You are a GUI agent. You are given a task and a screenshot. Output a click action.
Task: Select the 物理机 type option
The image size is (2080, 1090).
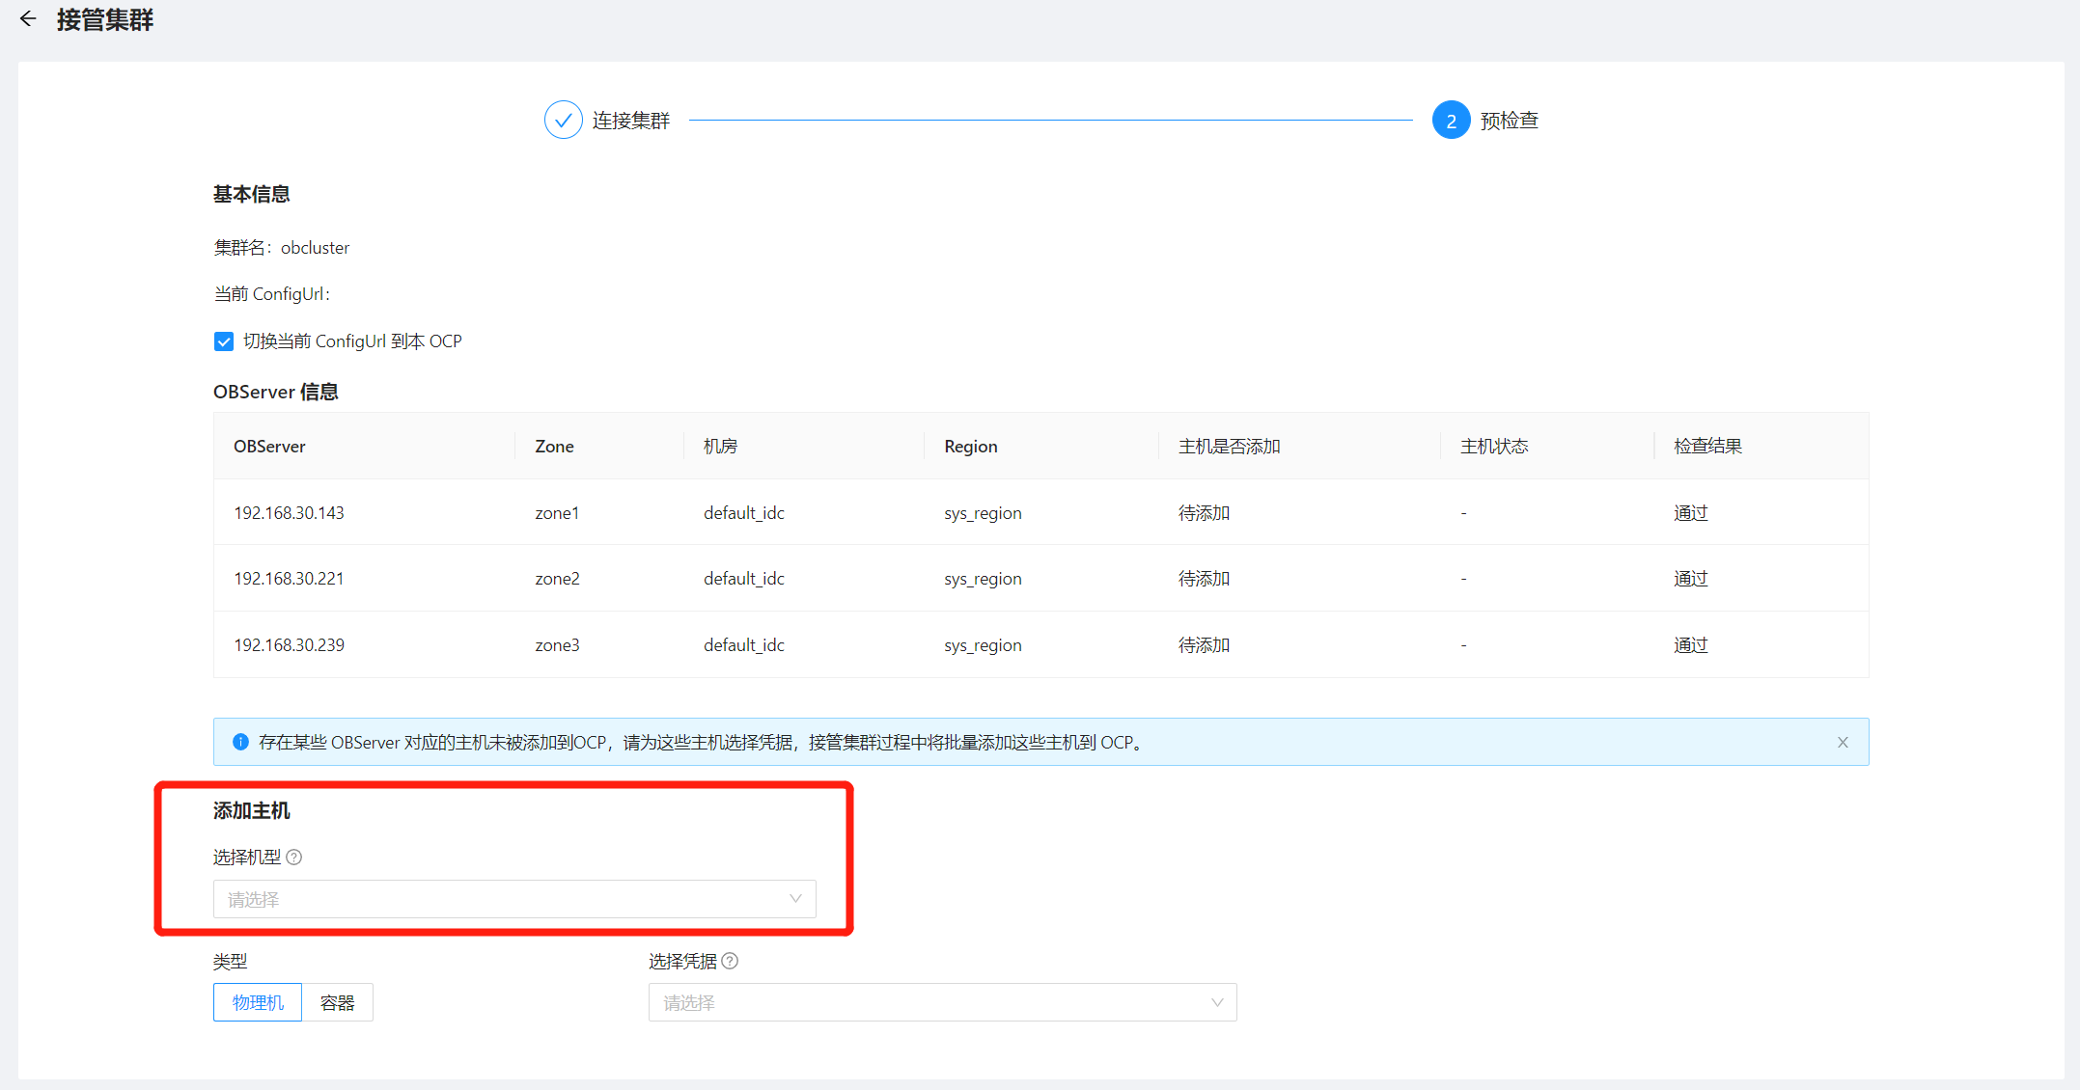point(258,1002)
